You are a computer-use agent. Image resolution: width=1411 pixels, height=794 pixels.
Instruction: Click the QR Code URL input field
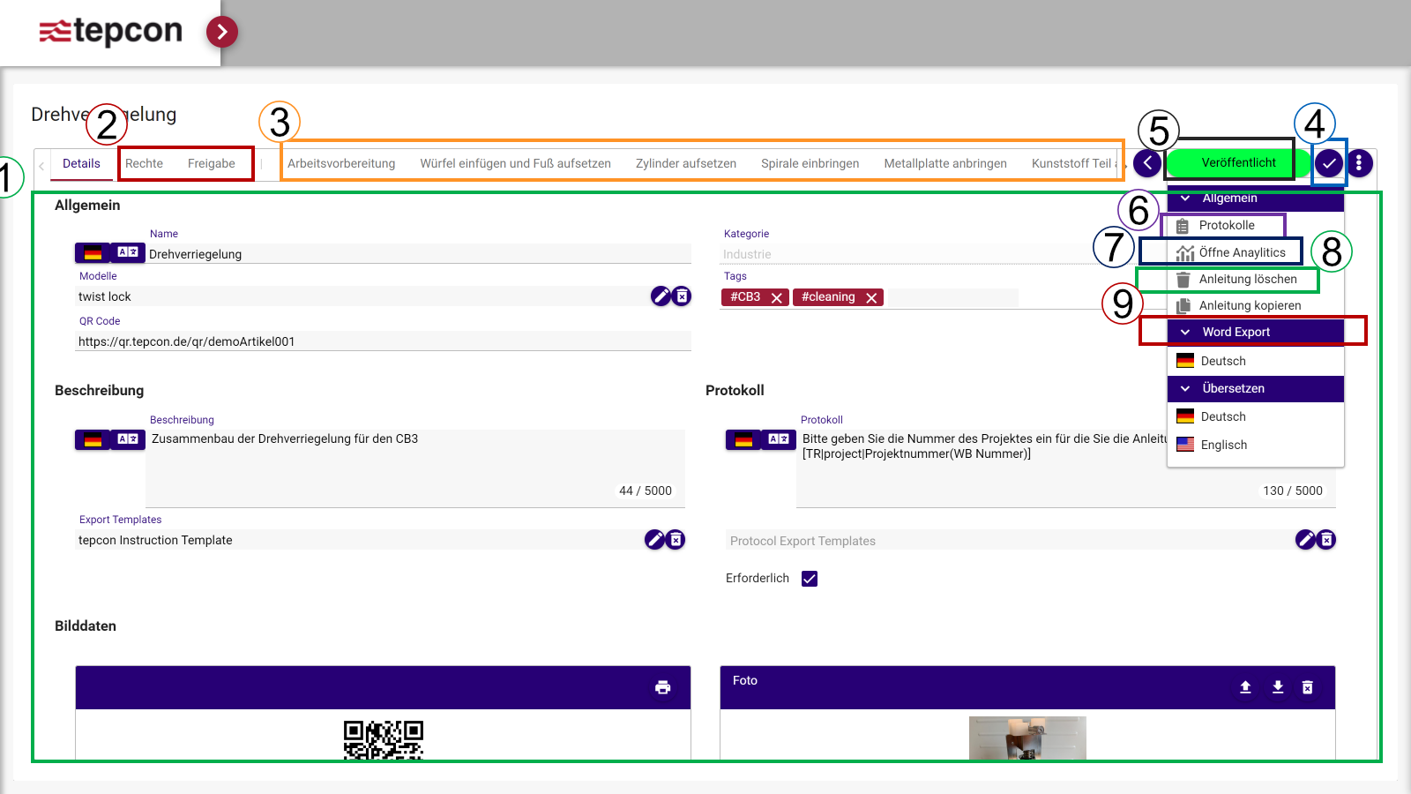383,341
